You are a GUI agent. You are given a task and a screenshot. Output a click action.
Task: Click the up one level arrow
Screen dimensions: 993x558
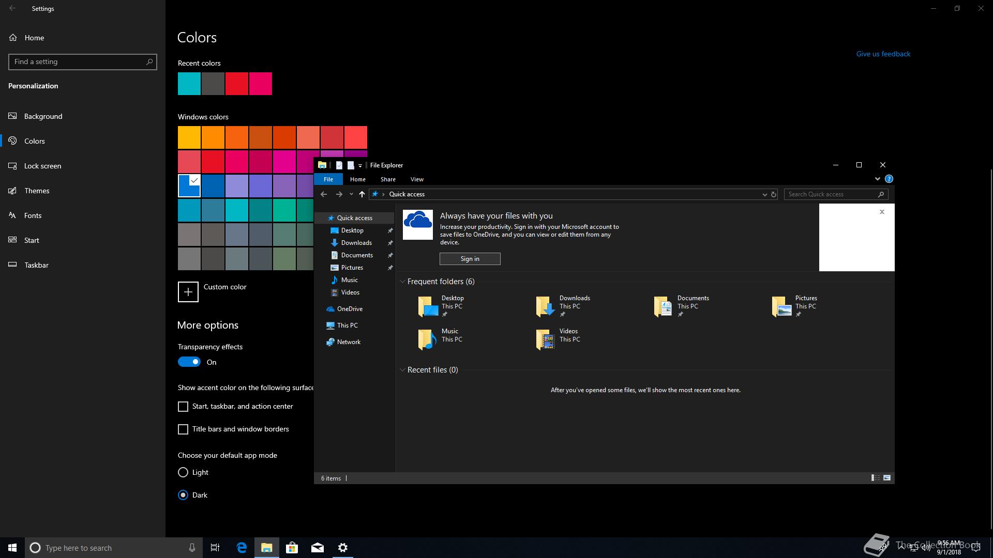[x=362, y=194]
